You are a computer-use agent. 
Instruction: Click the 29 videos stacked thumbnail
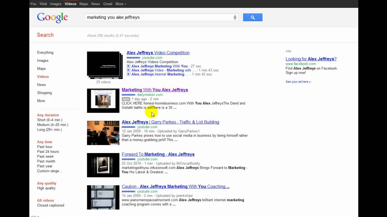[x=105, y=65]
